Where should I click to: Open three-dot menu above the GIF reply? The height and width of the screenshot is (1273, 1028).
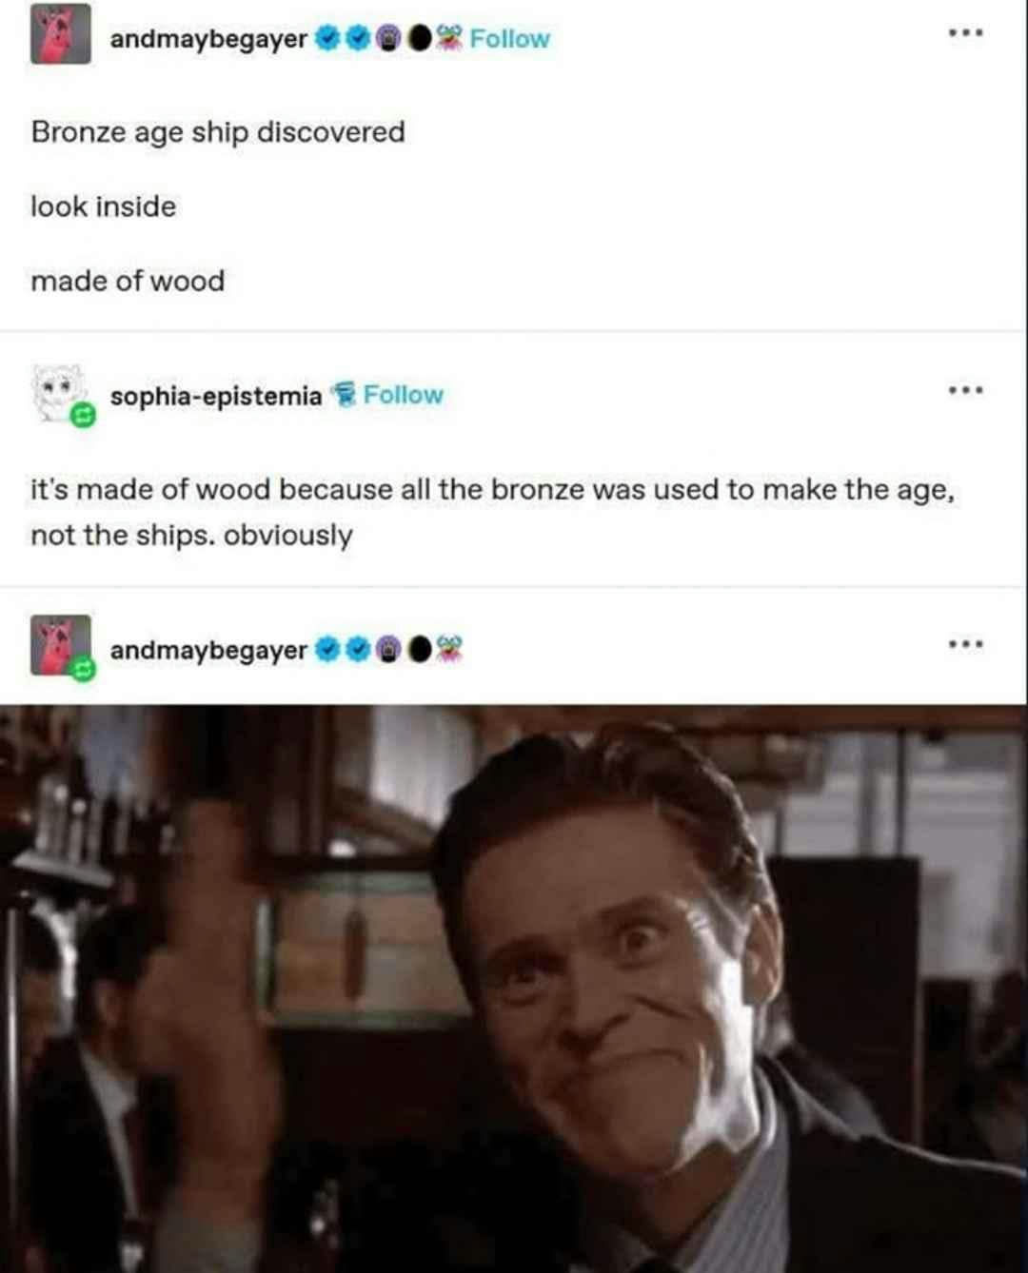(965, 645)
